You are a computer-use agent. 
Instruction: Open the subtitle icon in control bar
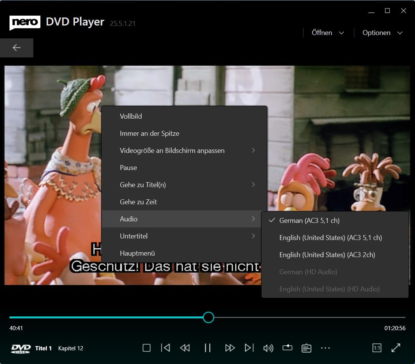coord(306,348)
